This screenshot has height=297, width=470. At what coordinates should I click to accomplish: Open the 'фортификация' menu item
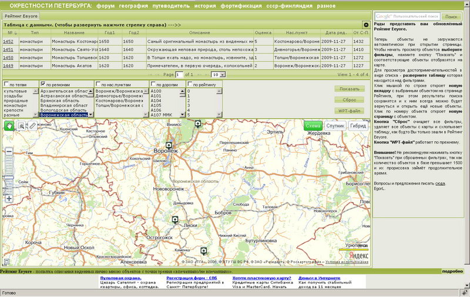tap(242, 5)
